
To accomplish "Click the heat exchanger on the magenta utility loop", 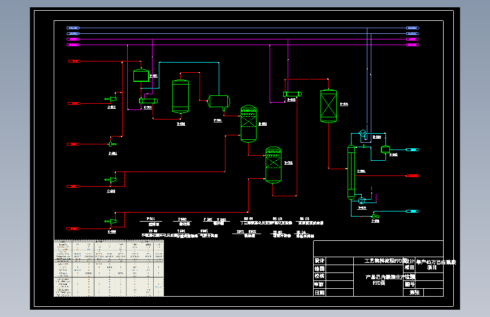I will point(292,94).
